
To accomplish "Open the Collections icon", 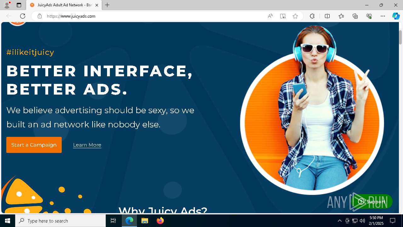I will [x=355, y=16].
